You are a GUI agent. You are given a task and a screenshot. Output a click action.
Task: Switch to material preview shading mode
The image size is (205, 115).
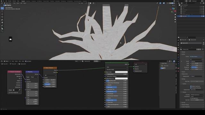click(173, 3)
